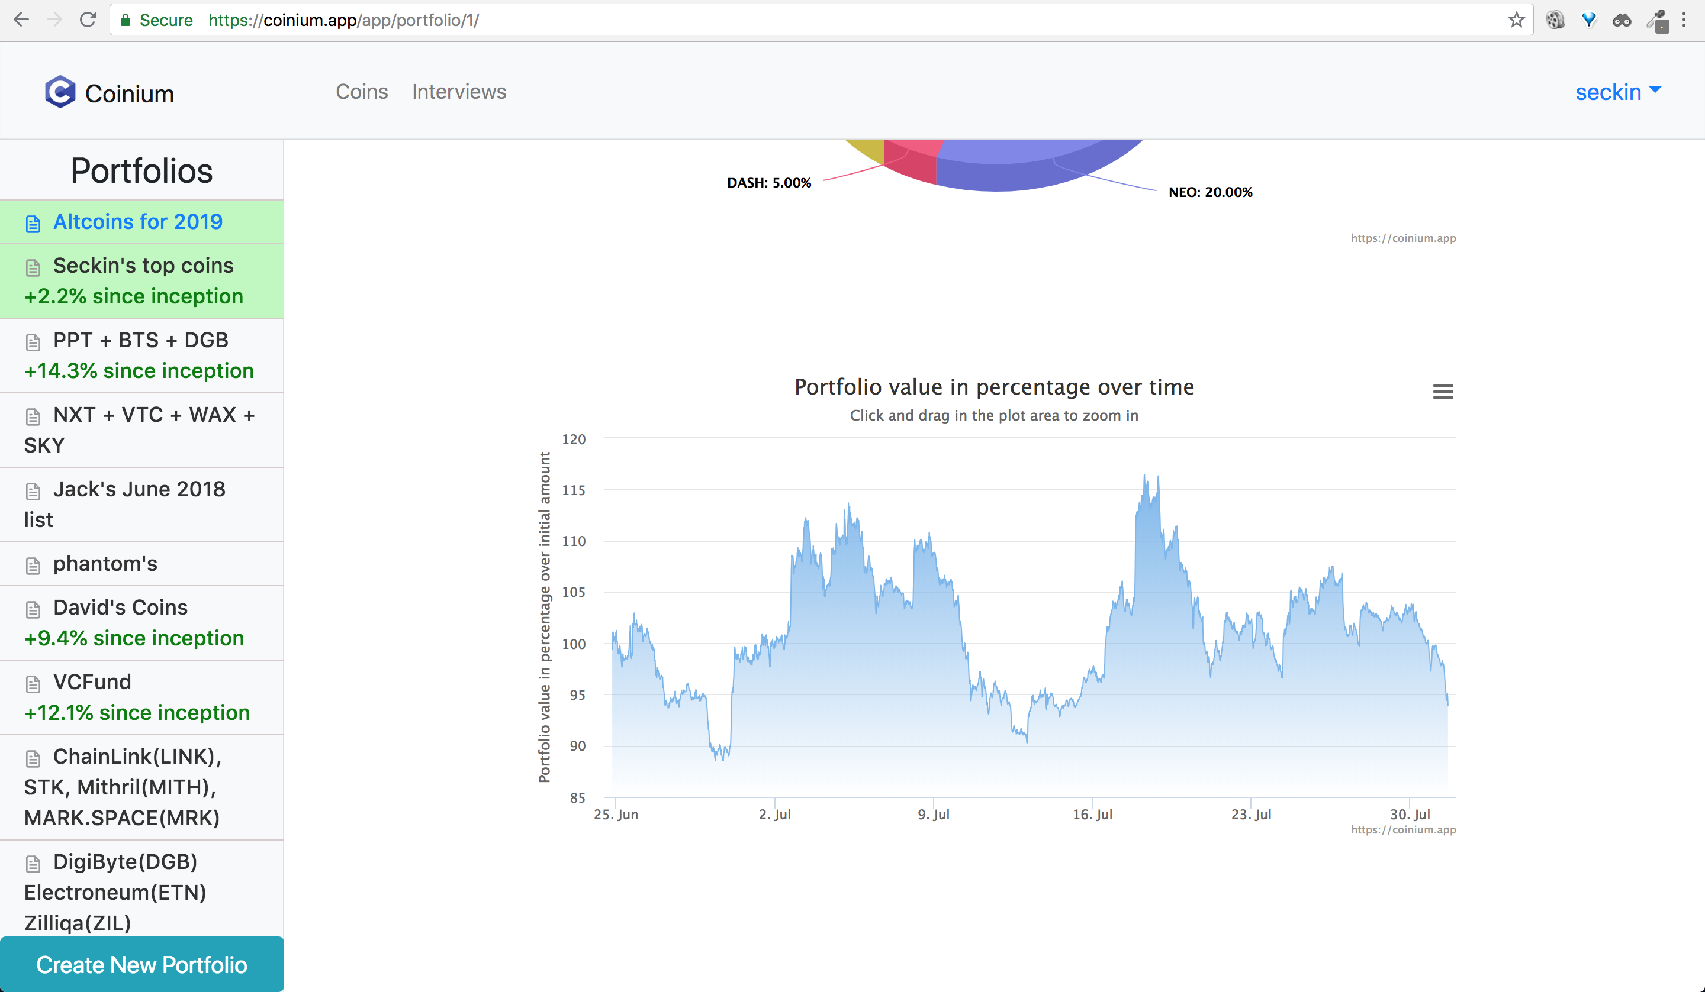The height and width of the screenshot is (992, 1705).
Task: Click the browser address bar URL
Action: coord(344,20)
